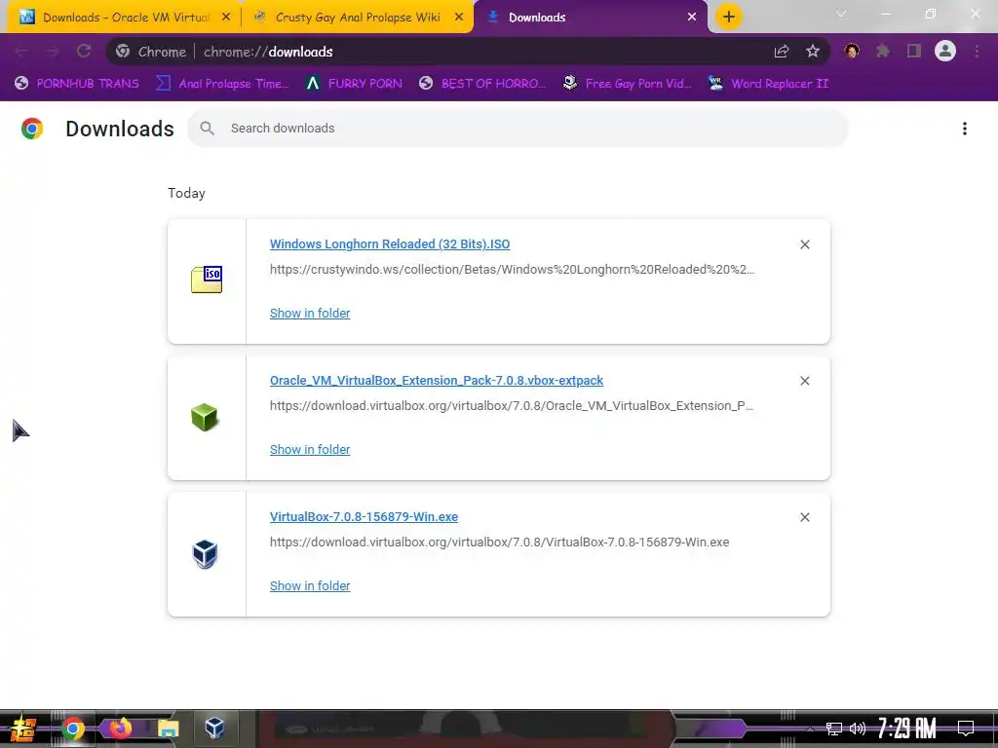Click the network tray icon

tap(834, 729)
